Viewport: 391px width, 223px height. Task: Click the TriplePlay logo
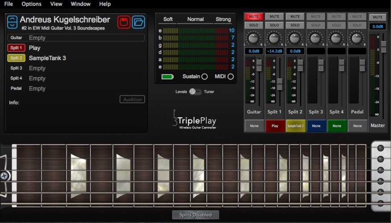(x=195, y=120)
